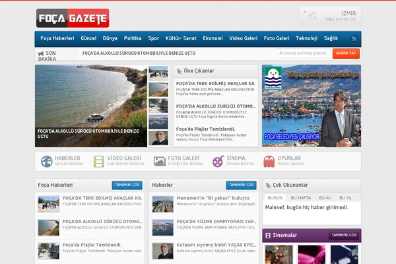This screenshot has height=264, width=396.
Task: Open Spor menu item
Action: [x=153, y=38]
